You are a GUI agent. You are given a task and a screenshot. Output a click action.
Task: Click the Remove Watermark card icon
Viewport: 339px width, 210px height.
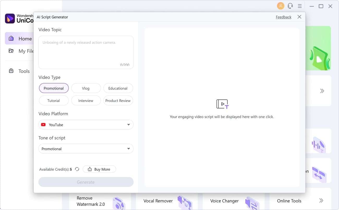point(119,203)
